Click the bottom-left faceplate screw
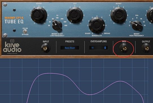Screen dimensions: 153x103 5,35
